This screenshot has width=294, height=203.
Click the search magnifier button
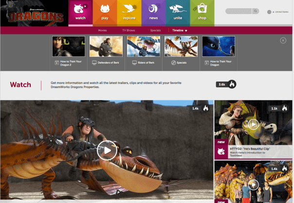[256, 11]
